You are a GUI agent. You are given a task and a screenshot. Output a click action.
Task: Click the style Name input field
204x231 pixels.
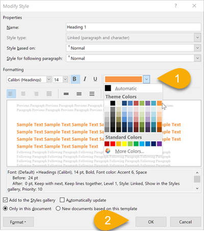(x=134, y=27)
